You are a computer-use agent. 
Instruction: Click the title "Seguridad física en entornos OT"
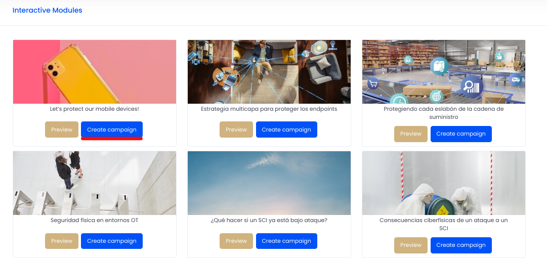[95, 221]
